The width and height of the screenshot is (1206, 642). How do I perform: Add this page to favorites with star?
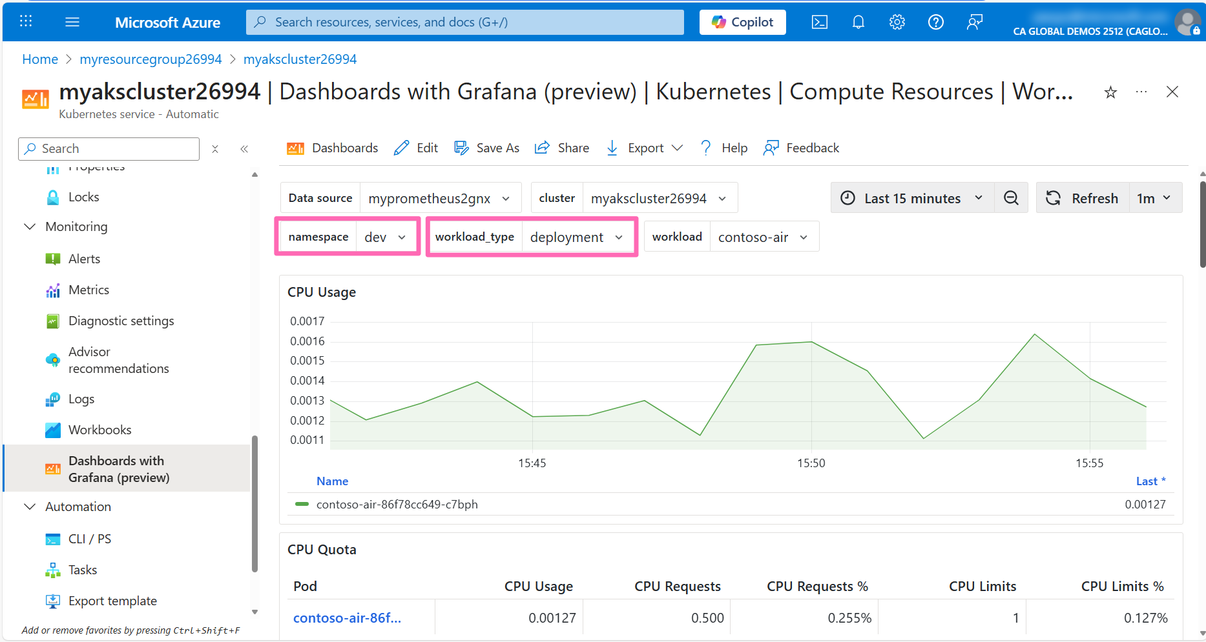point(1110,92)
